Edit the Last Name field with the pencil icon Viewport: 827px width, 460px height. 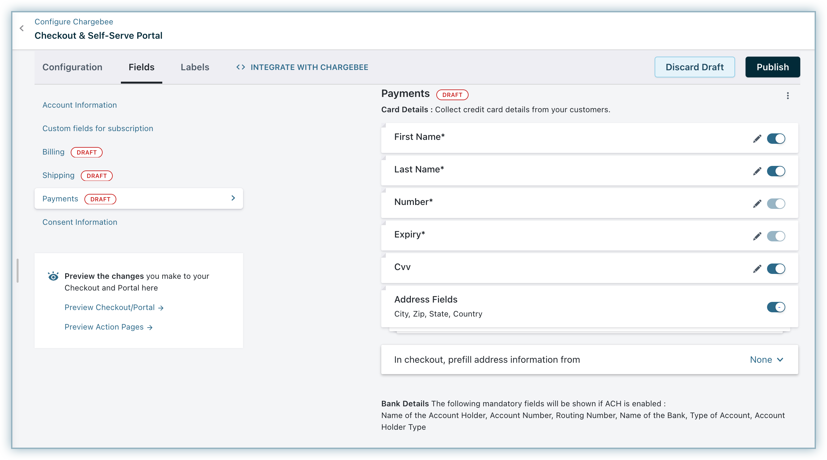[x=757, y=171]
